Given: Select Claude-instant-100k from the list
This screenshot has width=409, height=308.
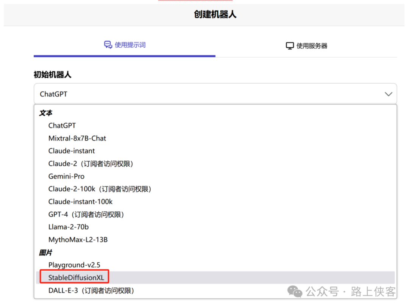Looking at the screenshot, I should (x=215, y=202).
